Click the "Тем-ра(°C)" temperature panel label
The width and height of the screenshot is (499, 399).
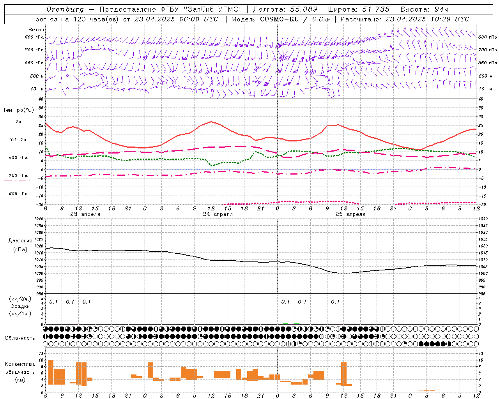click(x=18, y=110)
